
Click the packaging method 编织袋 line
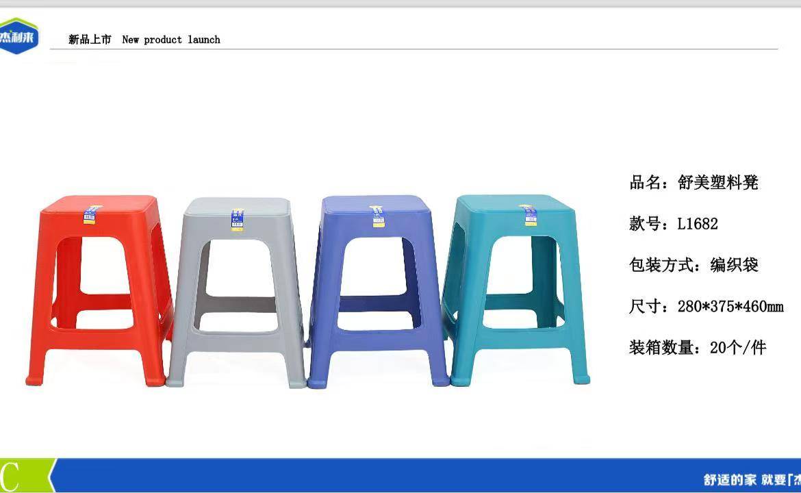pyautogui.click(x=694, y=264)
